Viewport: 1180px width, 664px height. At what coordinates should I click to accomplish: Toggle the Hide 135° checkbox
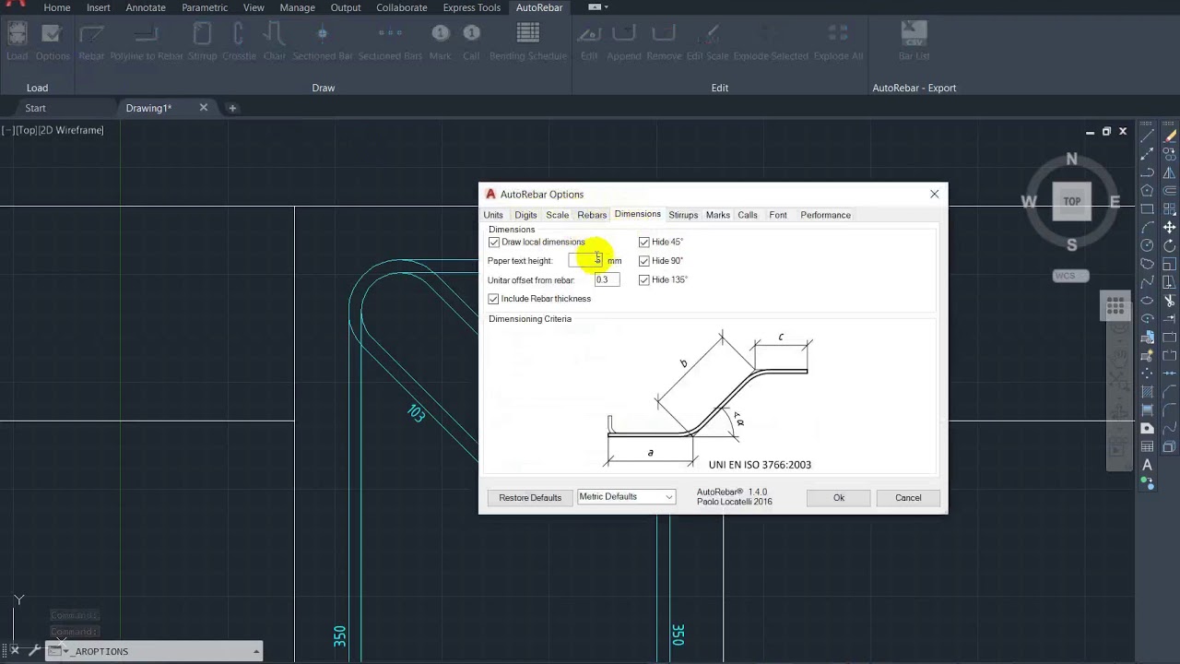[644, 279]
